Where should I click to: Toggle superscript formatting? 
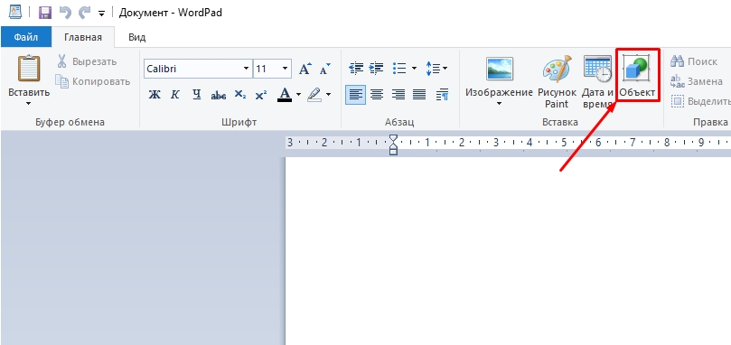(261, 95)
